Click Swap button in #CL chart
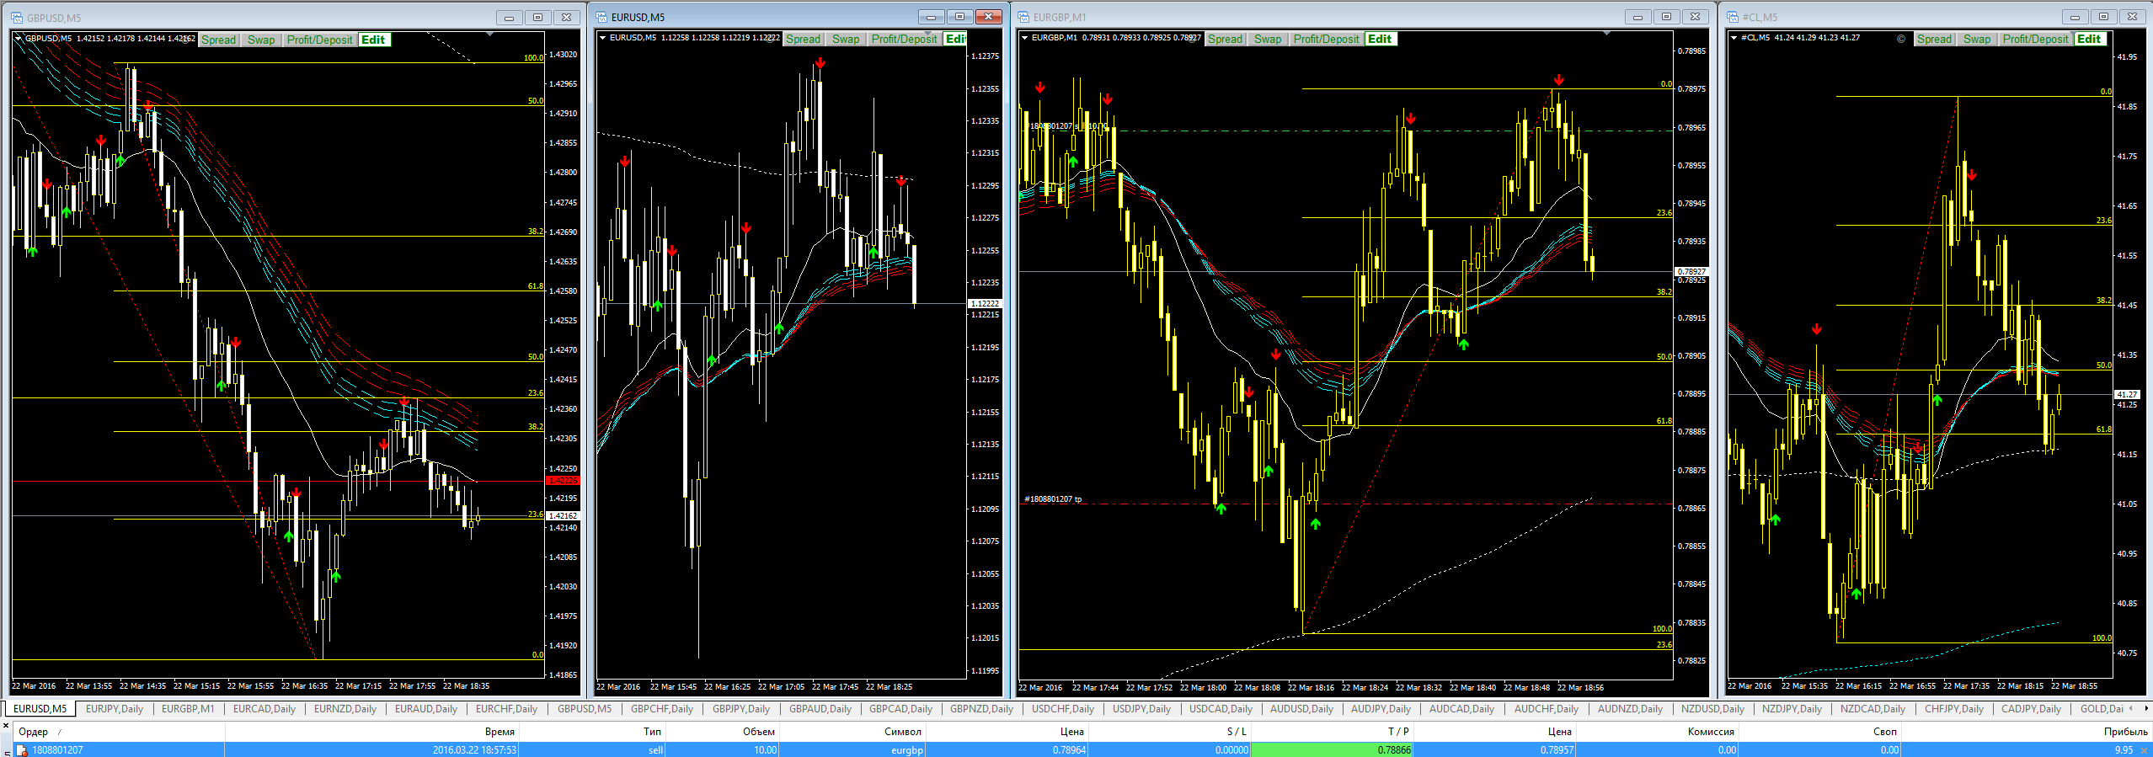Image resolution: width=2153 pixels, height=757 pixels. point(1977,39)
